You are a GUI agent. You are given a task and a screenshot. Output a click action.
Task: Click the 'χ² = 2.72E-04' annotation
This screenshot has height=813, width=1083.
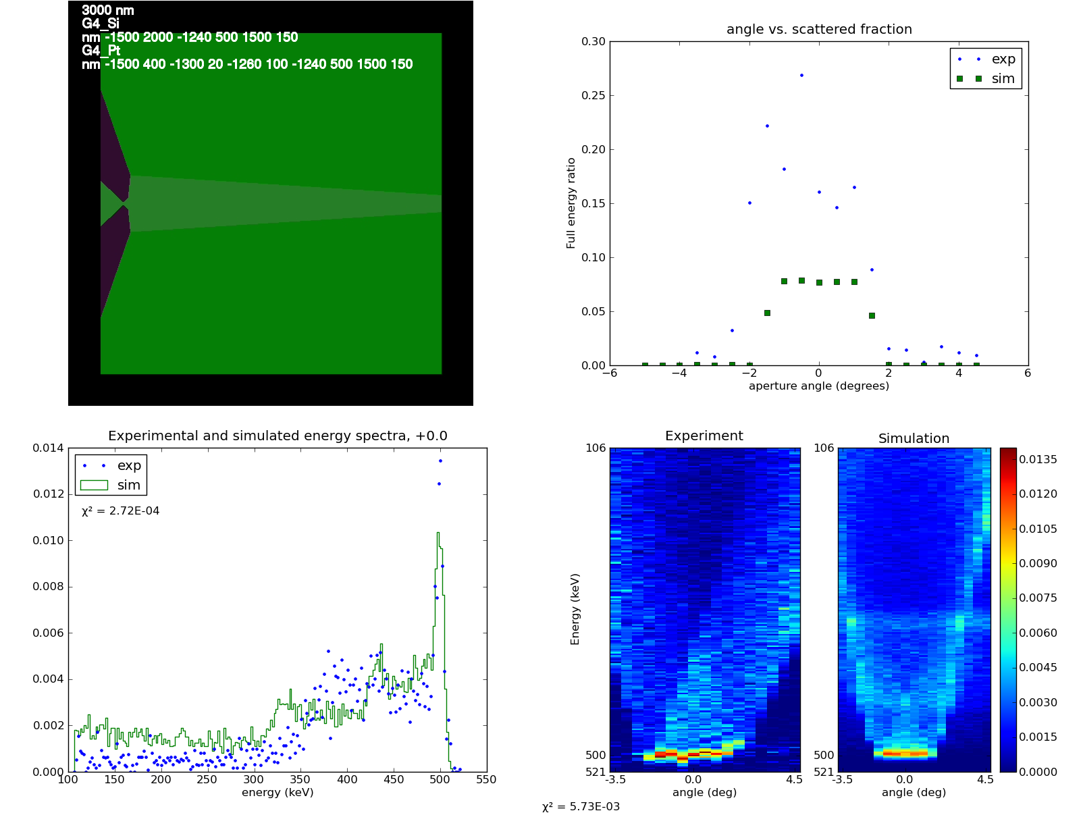120,510
